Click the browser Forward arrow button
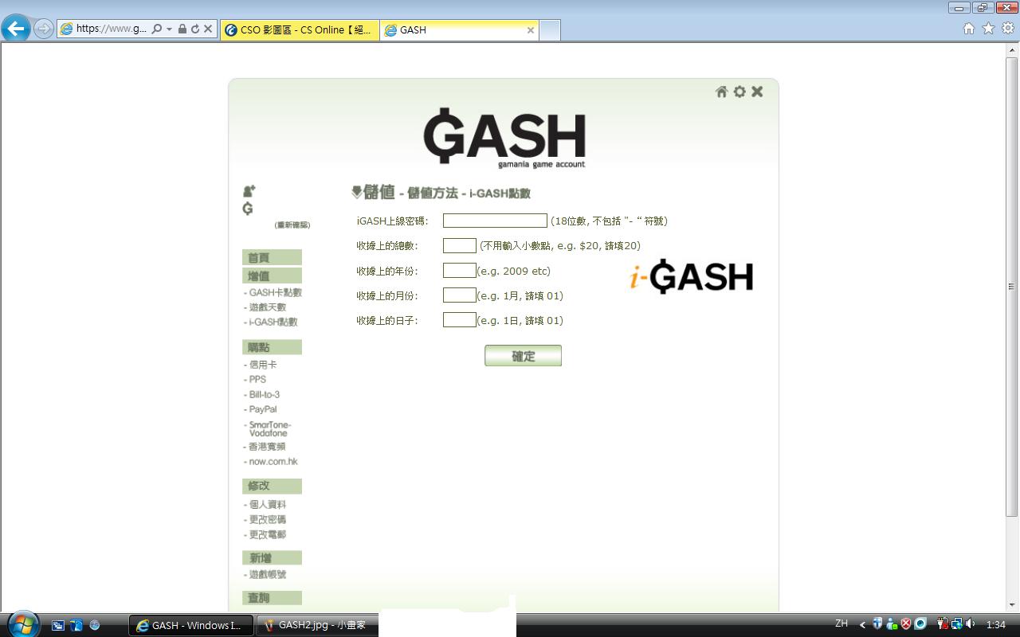Screen dimensions: 1020x637 point(43,29)
